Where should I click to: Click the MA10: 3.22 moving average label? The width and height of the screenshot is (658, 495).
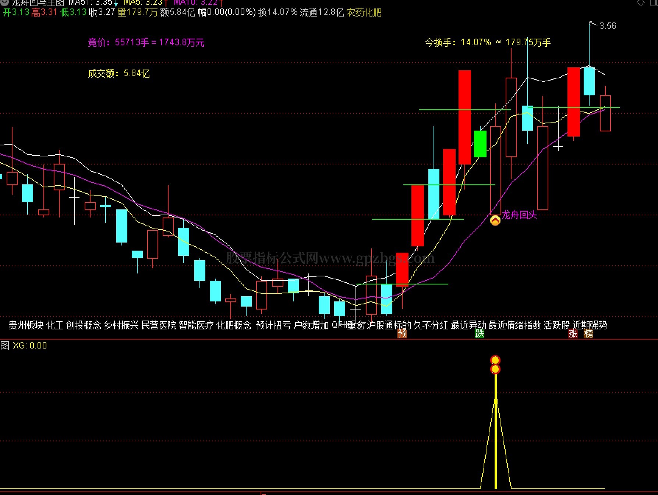point(196,3)
